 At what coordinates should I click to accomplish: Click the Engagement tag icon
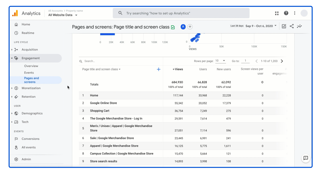point(16,58)
